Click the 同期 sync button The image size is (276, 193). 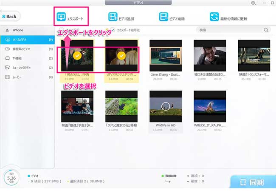click(253, 182)
